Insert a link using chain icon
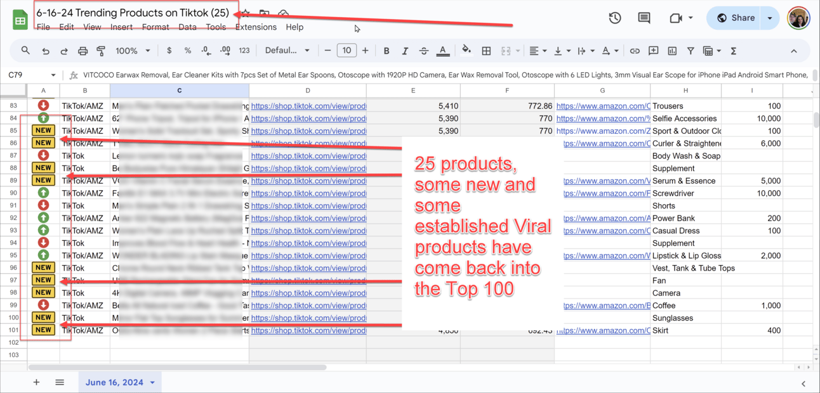Screen dimensions: 820x393 (635, 51)
